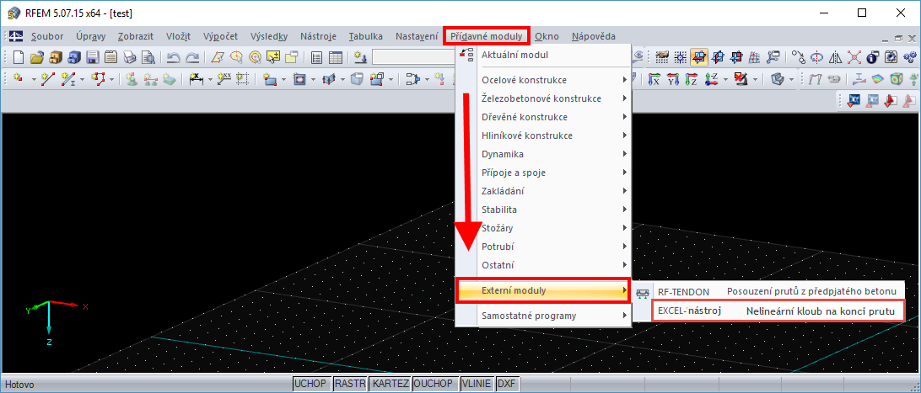Open dropdown arrow next to microscope icon
Viewport: 921px width, 393px height.
(756, 80)
